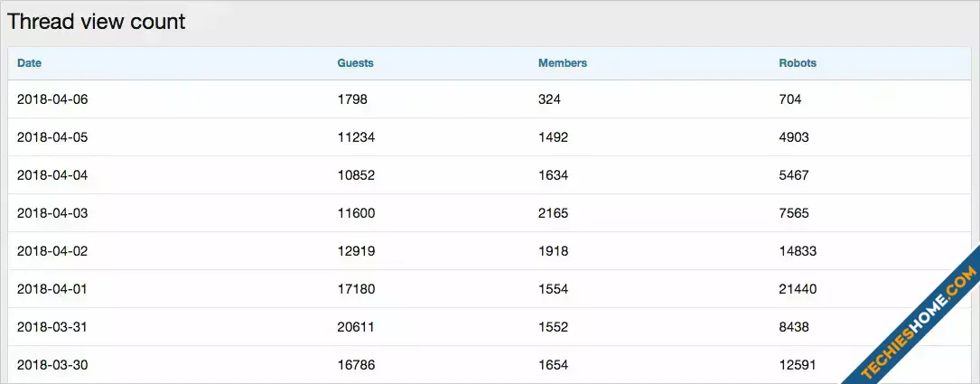Click guests value 20611

pos(356,327)
